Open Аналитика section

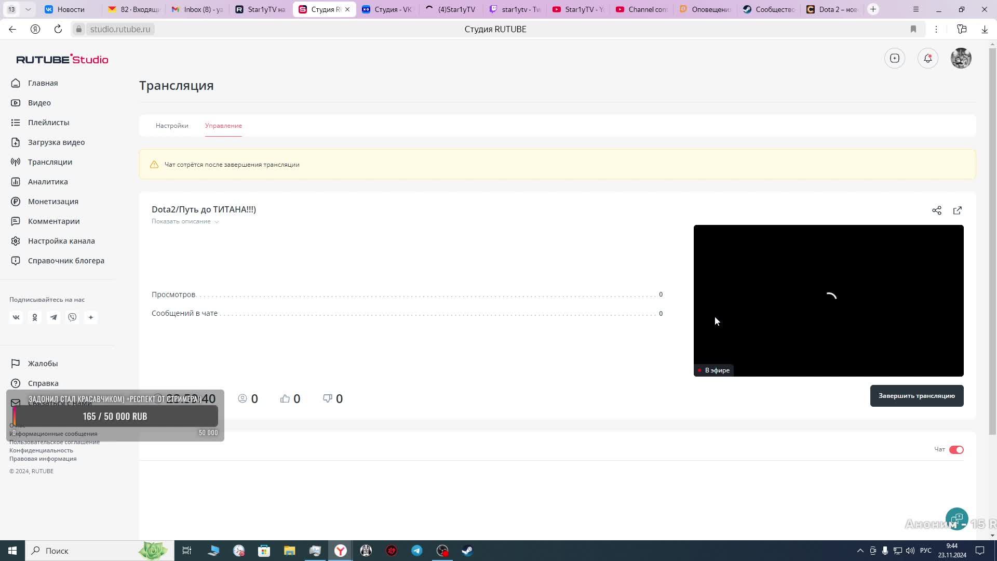(48, 182)
